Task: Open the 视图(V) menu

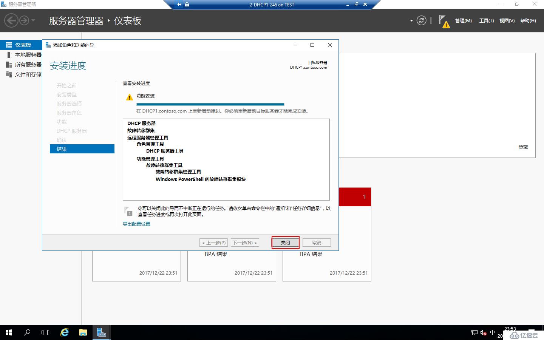Action: pos(507,21)
